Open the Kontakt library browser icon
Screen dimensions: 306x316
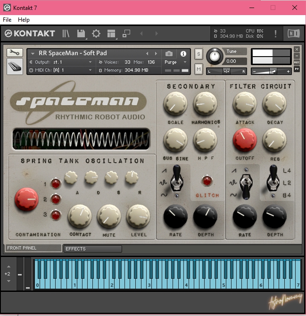tap(66, 33)
